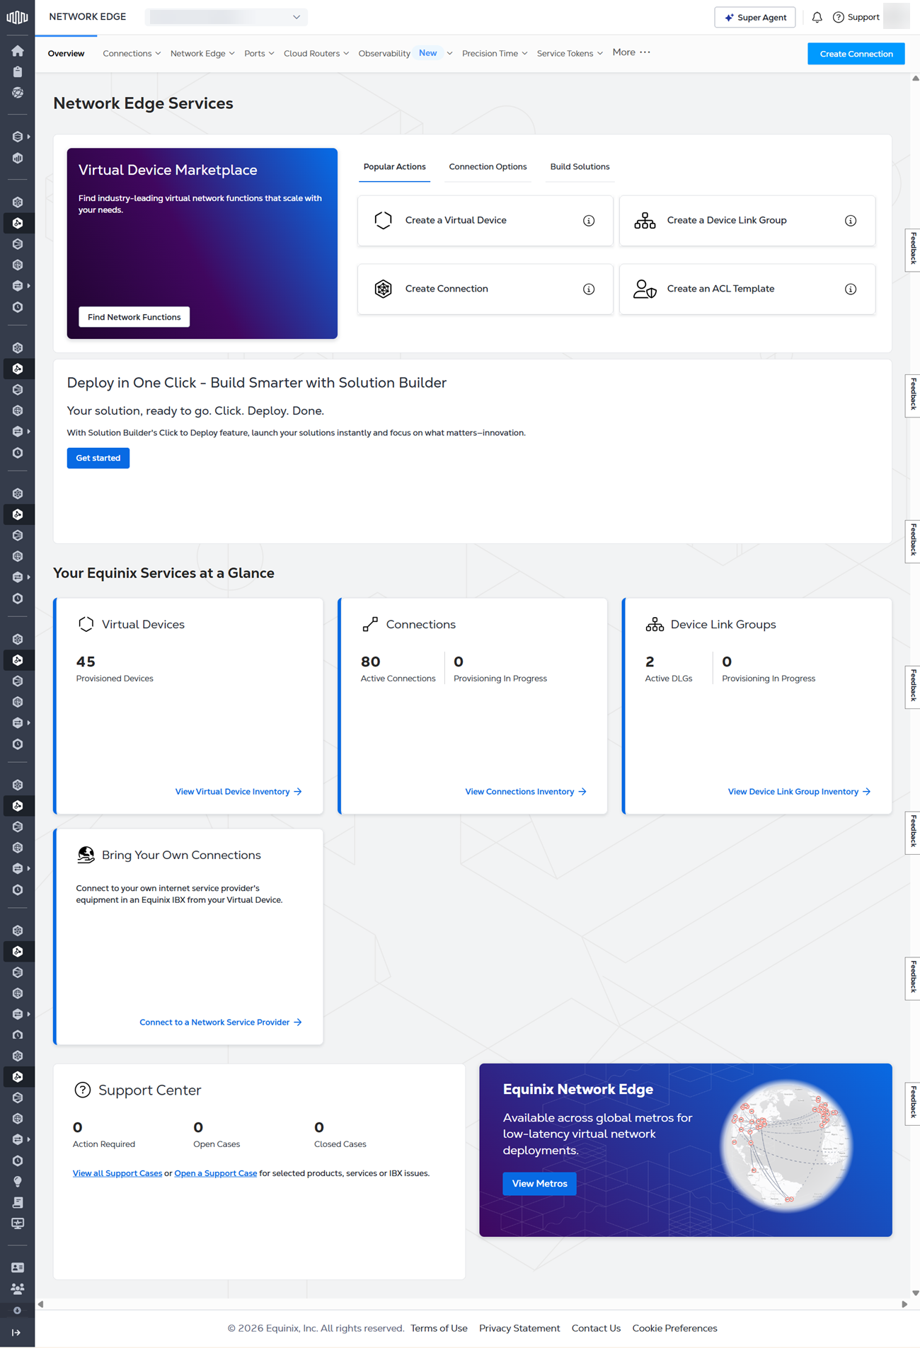
Task: Click the user avatar in the top right
Action: [896, 17]
